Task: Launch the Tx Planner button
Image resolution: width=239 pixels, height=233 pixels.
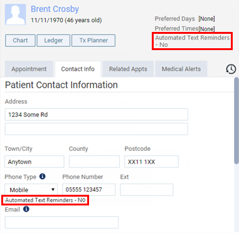Action: point(93,41)
